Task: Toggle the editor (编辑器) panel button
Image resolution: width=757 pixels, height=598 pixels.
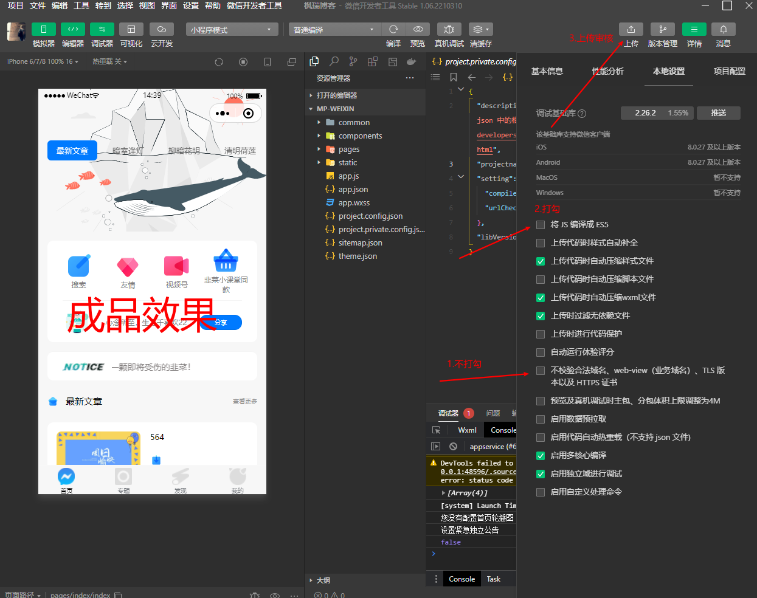Action: pos(73,29)
